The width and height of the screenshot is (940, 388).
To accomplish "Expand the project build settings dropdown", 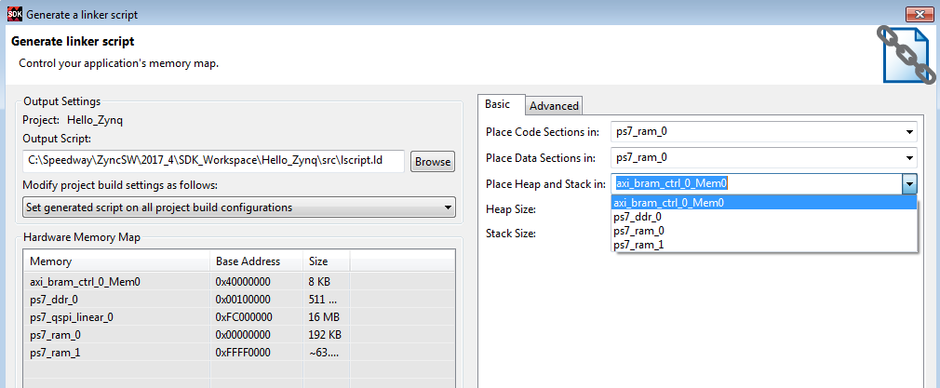I will (x=448, y=207).
